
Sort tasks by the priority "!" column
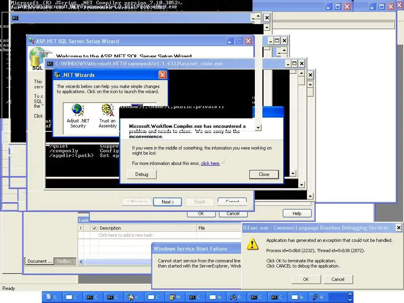click(81, 228)
